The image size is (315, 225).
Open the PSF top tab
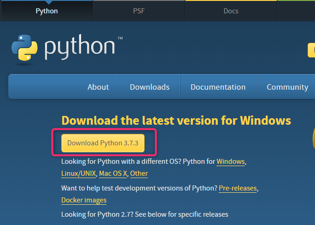pos(139,11)
